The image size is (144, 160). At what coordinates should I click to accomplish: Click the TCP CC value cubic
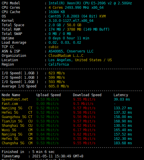coord(54,47)
